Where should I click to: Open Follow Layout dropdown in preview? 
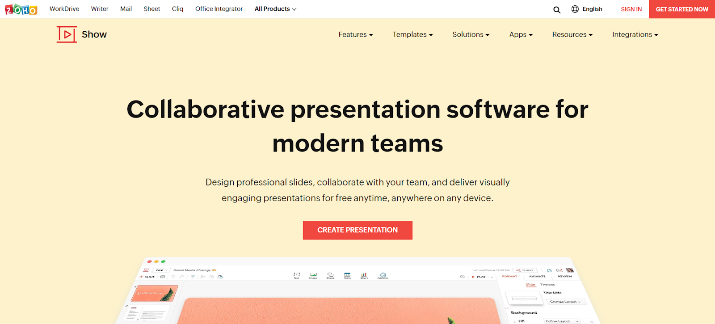click(x=562, y=321)
